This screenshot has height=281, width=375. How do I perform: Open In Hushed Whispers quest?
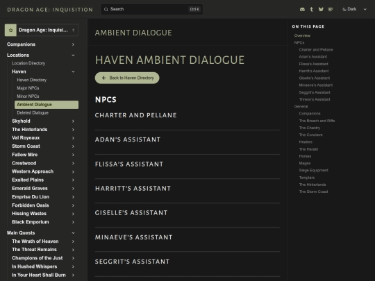pos(35,266)
